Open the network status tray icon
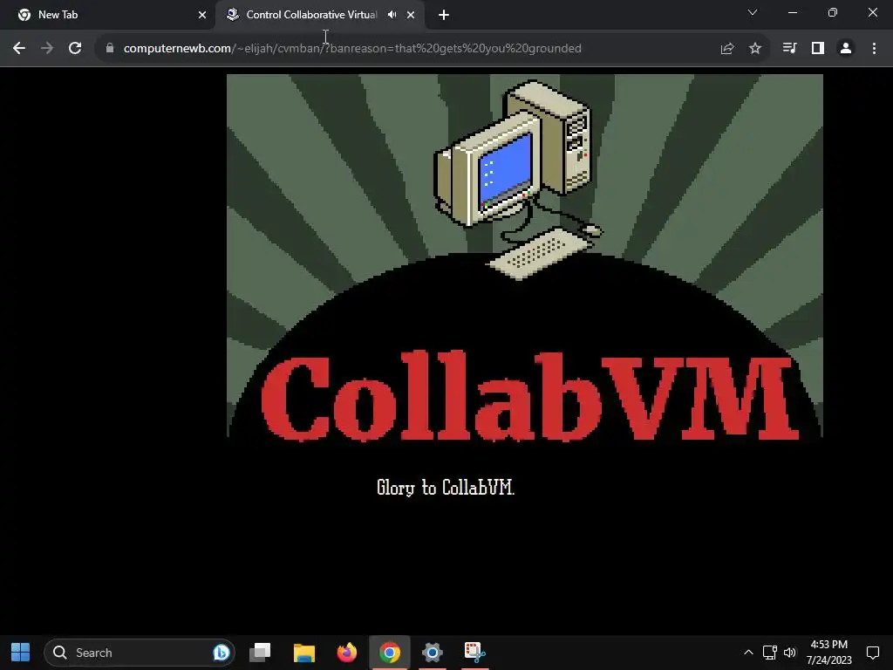 [769, 653]
